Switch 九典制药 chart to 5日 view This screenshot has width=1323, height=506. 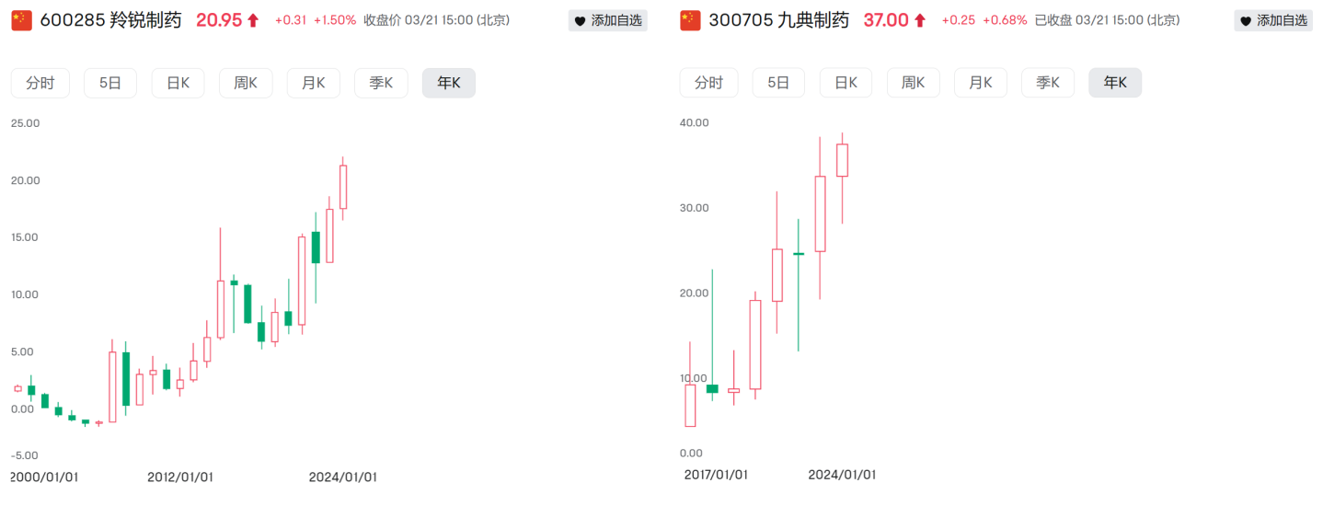778,83
